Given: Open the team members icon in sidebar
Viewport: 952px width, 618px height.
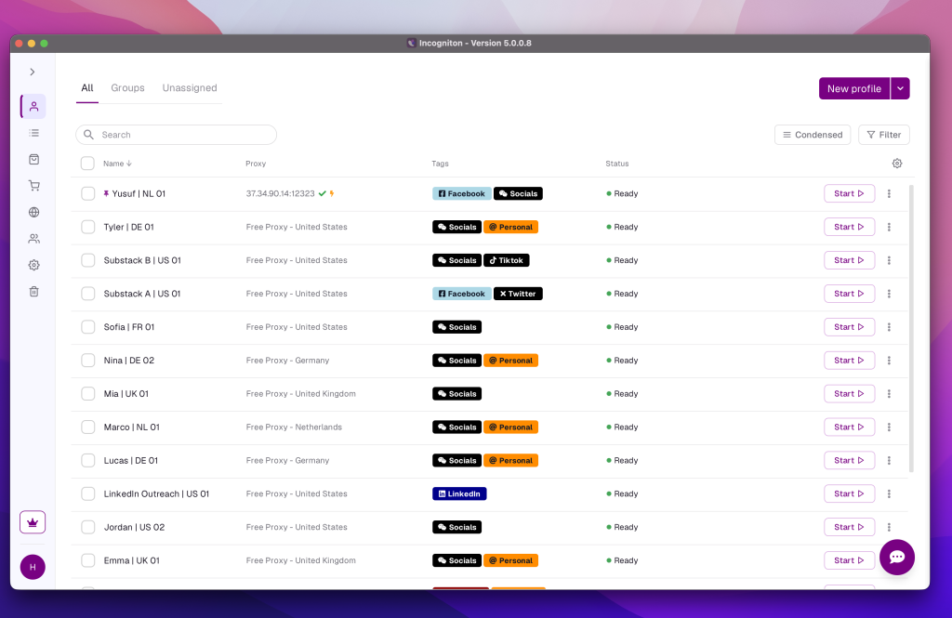Looking at the screenshot, I should (x=34, y=239).
